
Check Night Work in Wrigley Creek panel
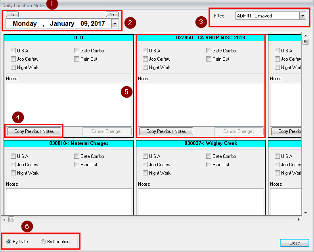click(146, 173)
